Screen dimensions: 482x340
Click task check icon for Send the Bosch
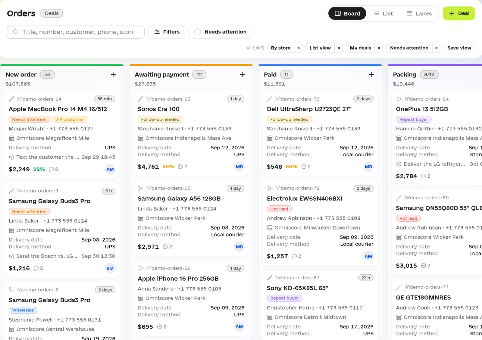click(11, 256)
